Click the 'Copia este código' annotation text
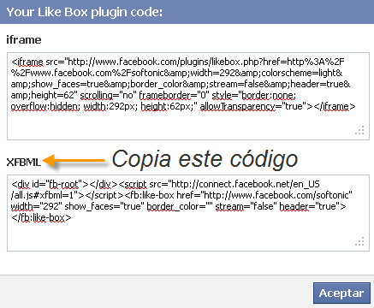 205,159
